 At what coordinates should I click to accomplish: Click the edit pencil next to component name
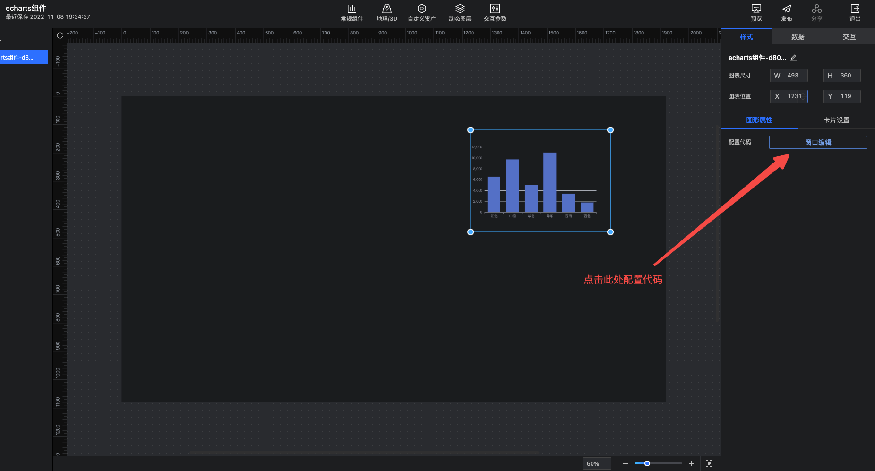pos(793,58)
